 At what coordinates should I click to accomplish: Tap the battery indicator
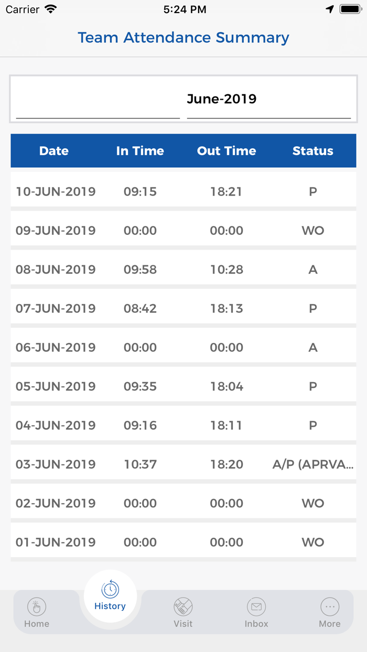click(x=350, y=8)
